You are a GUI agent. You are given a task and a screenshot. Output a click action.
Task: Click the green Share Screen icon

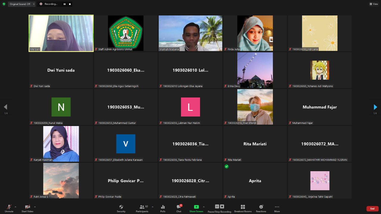point(196,207)
